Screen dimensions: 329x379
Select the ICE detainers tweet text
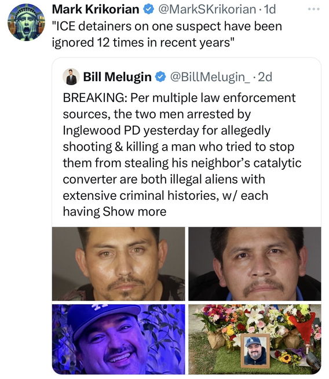[x=167, y=34]
